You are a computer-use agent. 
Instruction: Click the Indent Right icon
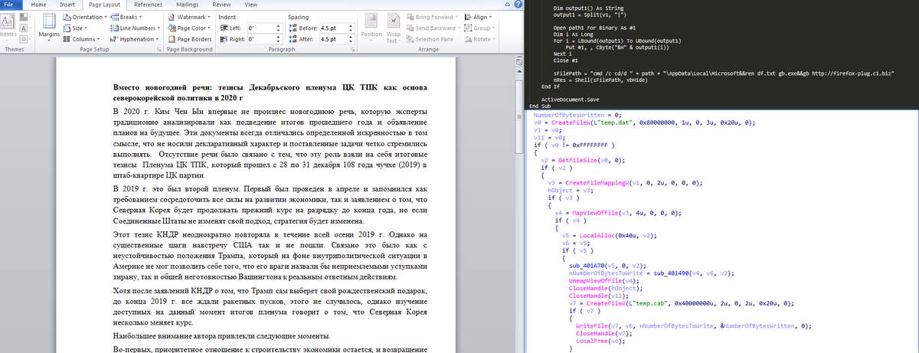(x=224, y=39)
